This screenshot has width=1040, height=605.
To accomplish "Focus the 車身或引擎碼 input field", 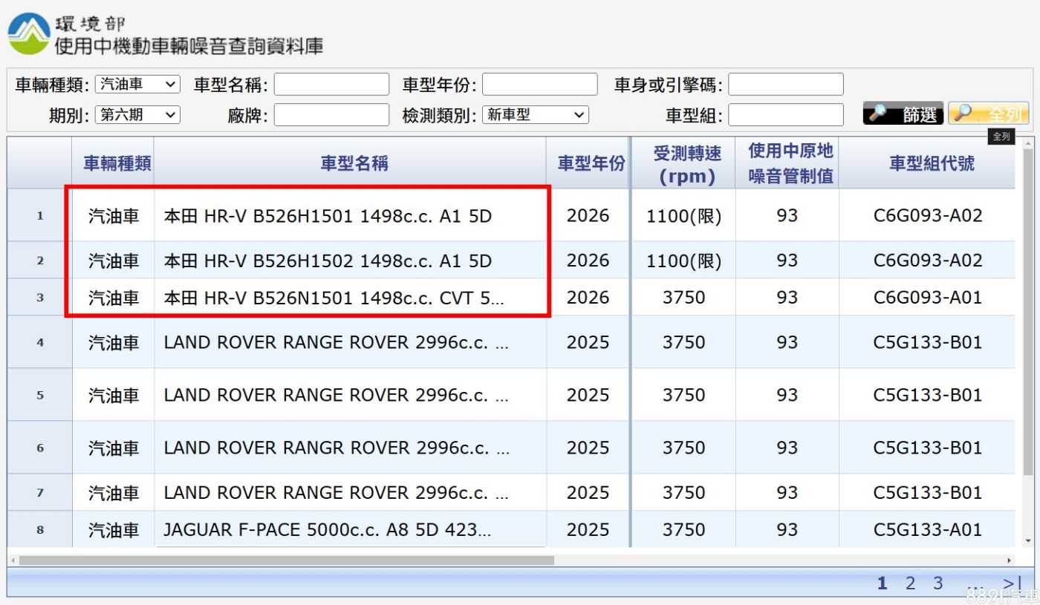I will [786, 85].
